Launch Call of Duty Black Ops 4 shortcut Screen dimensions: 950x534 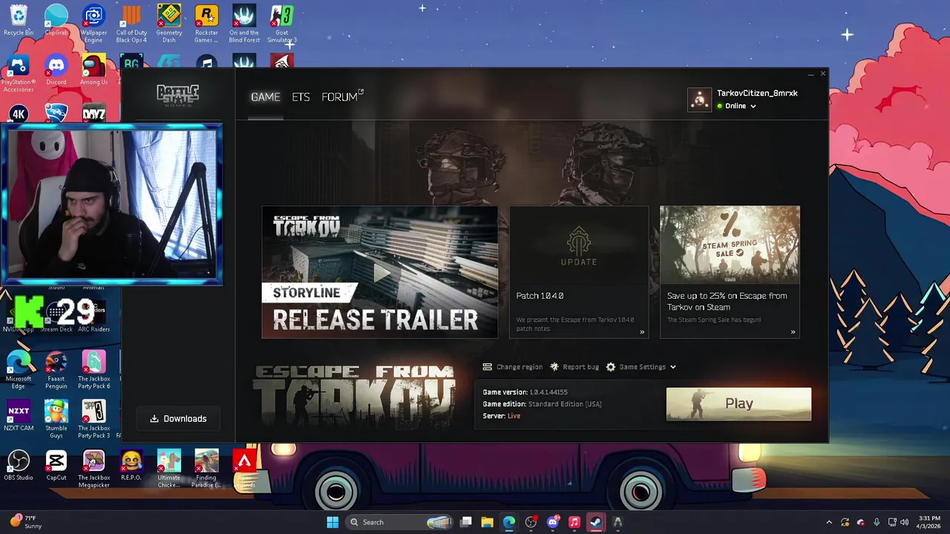[131, 24]
